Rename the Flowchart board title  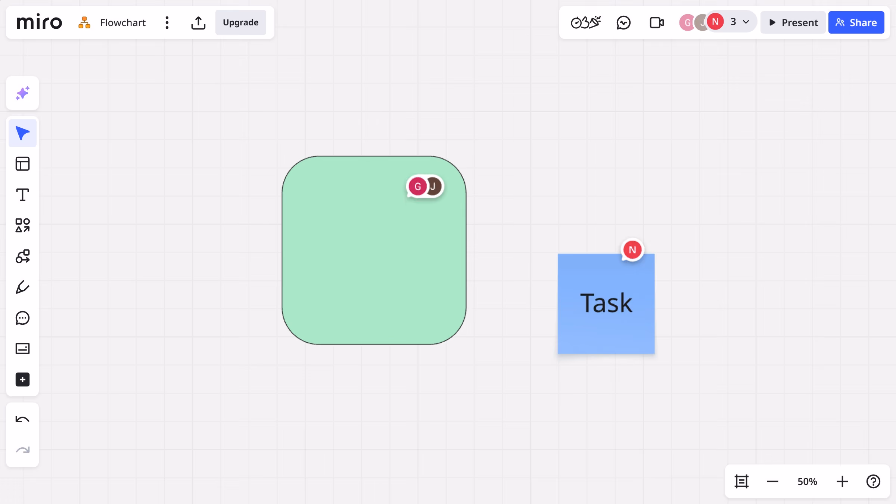tap(123, 22)
